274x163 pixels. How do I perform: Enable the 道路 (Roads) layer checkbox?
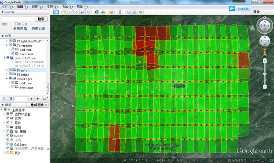coord(8,127)
